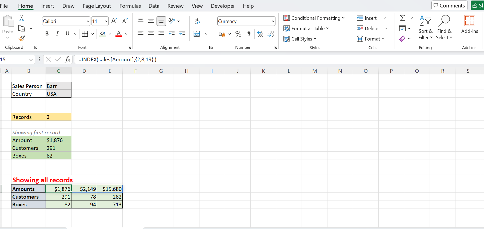Click Merge & Center icon
484x229 pixels.
coord(197,34)
